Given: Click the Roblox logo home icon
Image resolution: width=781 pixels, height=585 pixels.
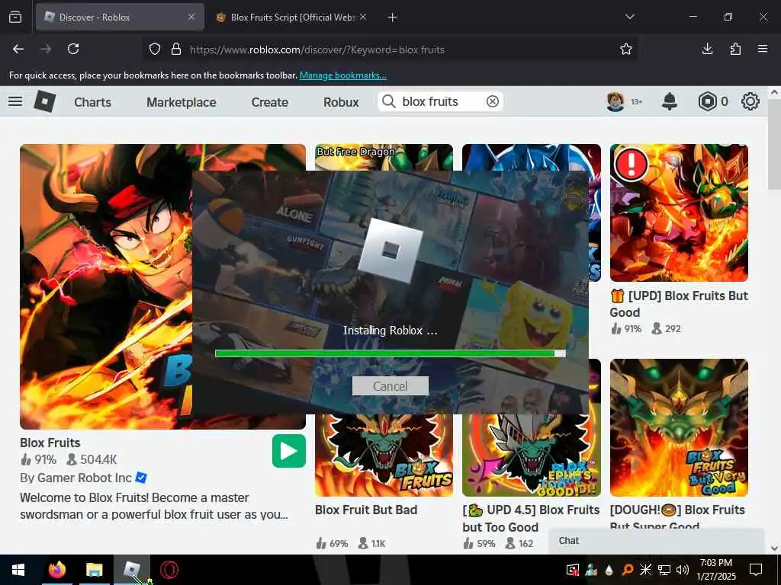Looking at the screenshot, I should (x=45, y=101).
